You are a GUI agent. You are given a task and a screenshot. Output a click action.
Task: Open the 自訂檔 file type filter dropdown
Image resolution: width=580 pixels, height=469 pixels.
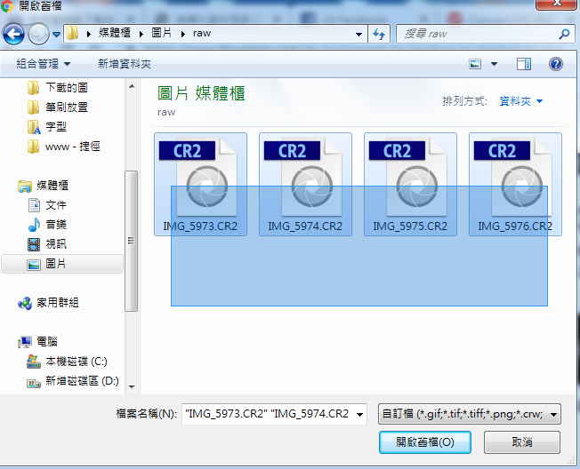pyautogui.click(x=470, y=414)
